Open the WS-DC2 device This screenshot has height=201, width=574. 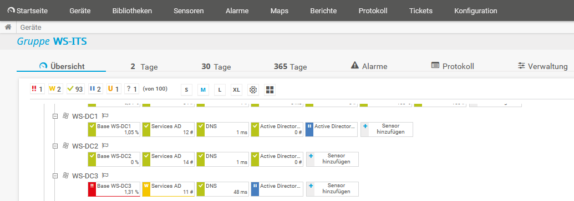[x=85, y=146]
